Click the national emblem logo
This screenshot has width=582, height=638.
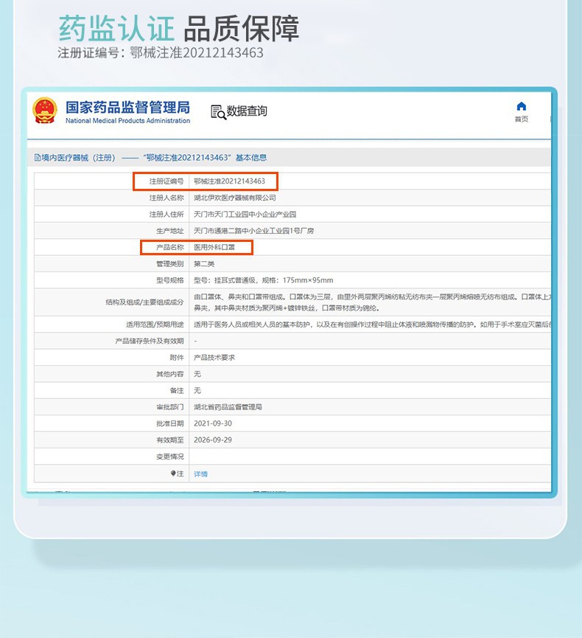tap(45, 110)
